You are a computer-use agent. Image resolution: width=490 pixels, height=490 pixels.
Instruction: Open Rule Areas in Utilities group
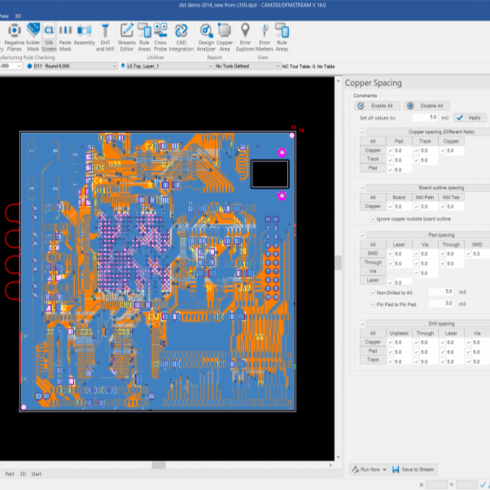pos(144,37)
